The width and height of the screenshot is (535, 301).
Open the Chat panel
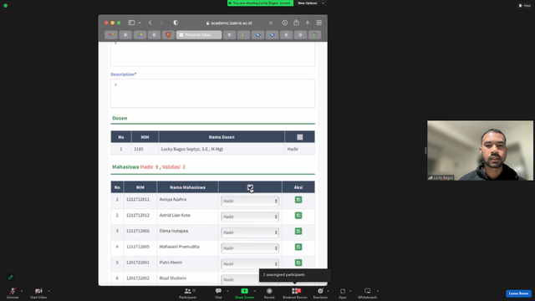(218, 293)
